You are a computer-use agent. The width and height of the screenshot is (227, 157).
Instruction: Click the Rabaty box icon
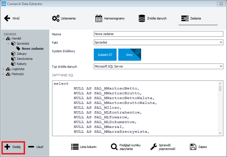click(13, 64)
